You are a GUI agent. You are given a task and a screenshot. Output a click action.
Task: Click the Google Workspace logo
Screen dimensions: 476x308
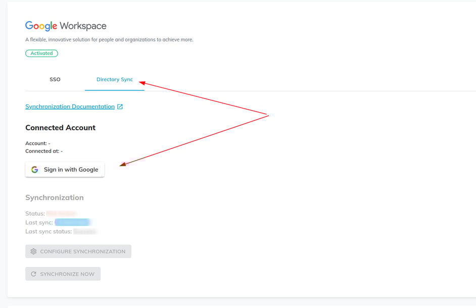click(66, 26)
